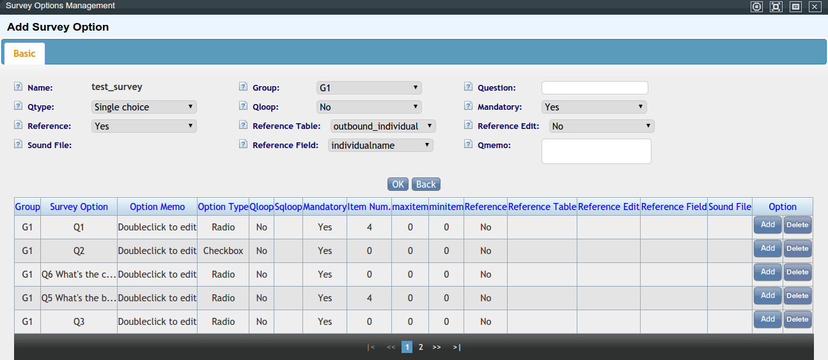
Task: Click the help icon next to Qloop
Action: [243, 106]
